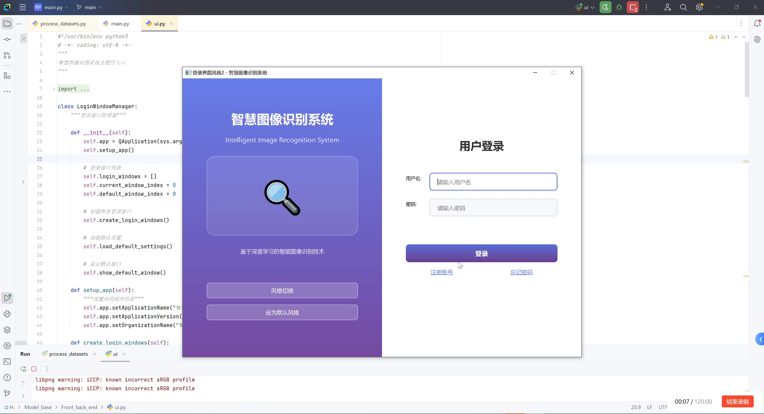Open Search Everywhere with the magnifier icon
Screen dimensions: 764x414
(x=684, y=7)
